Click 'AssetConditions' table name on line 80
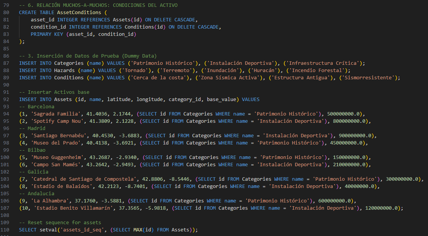Image resolution: width=428 pixels, height=236 pixels. pos(79,13)
